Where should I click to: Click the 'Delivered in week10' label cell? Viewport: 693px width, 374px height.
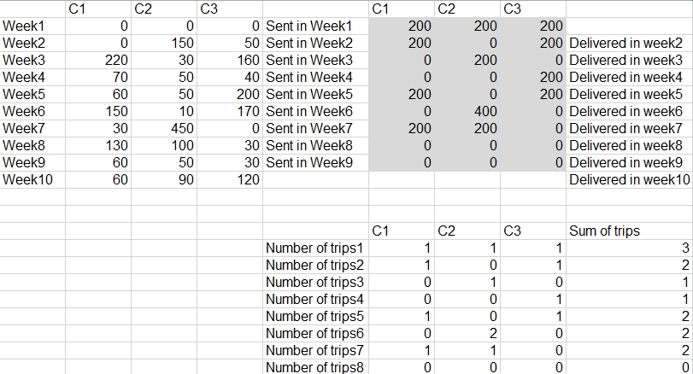630,179
